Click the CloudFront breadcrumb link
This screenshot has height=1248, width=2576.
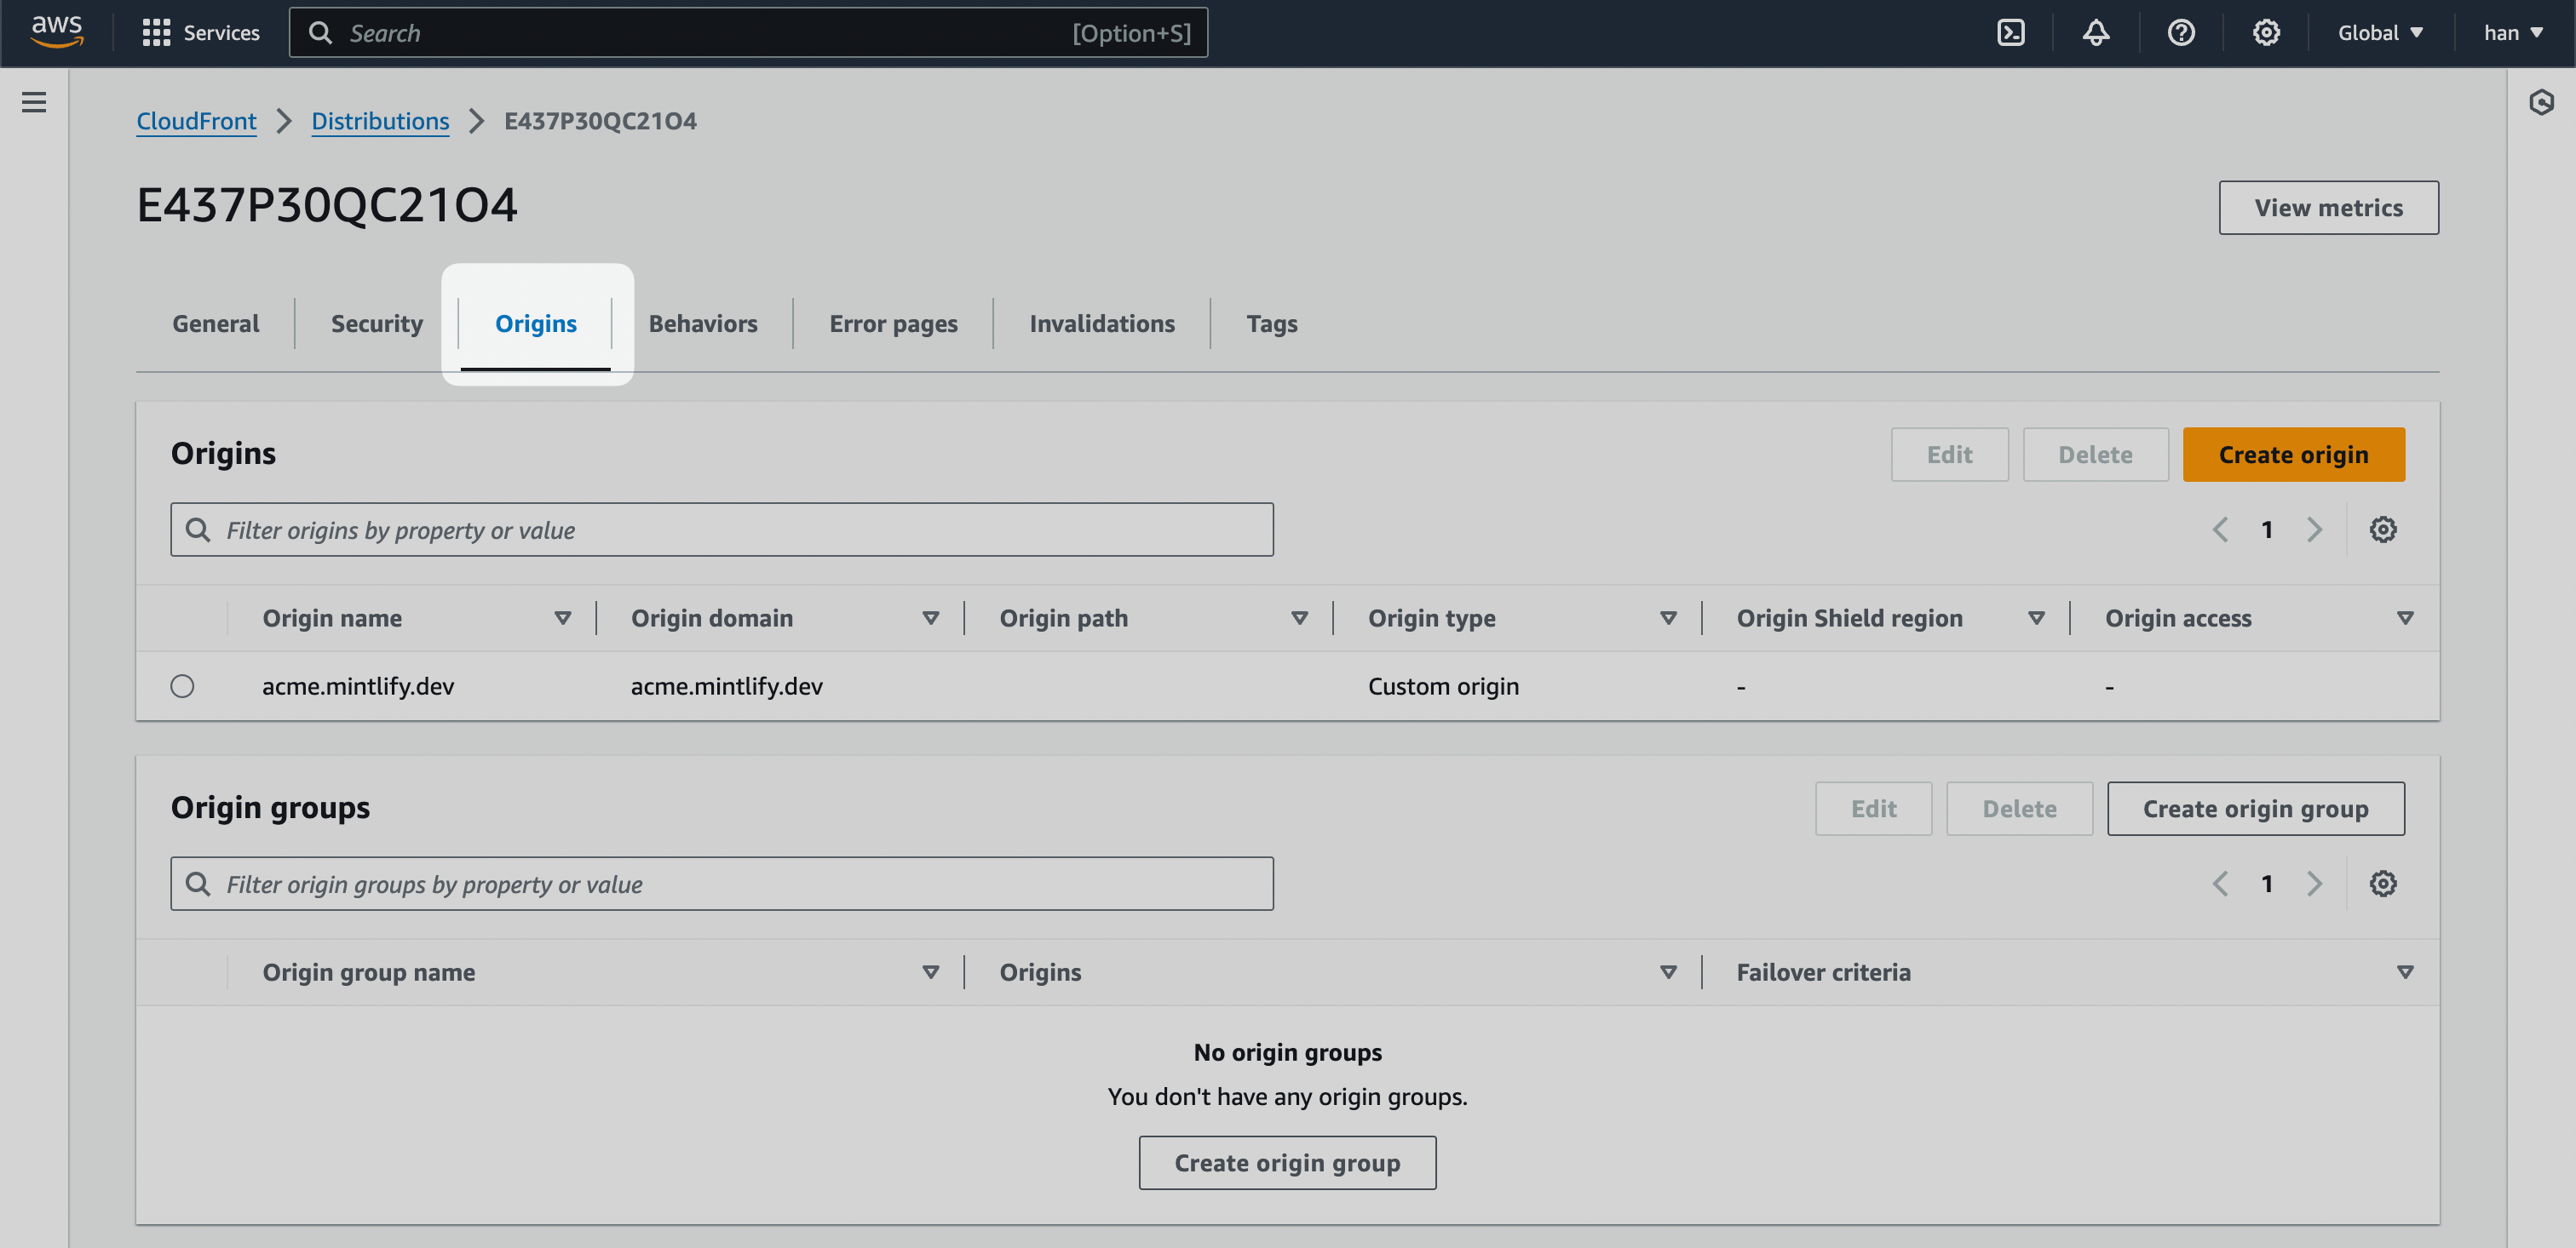[196, 121]
